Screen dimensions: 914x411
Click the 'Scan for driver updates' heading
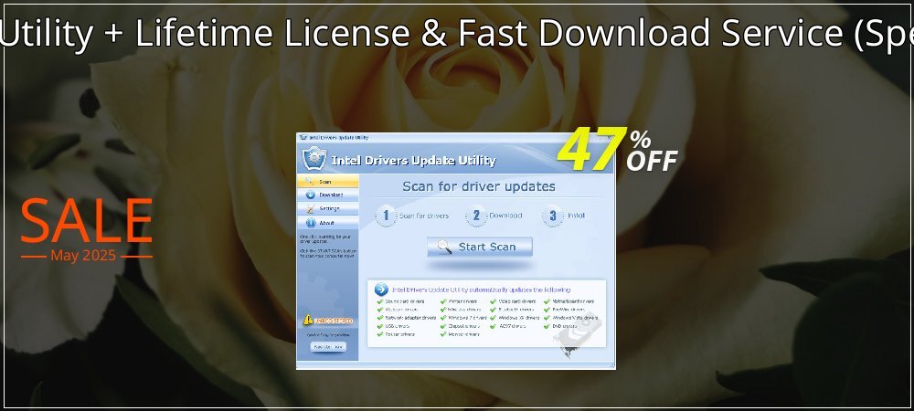[x=479, y=187]
